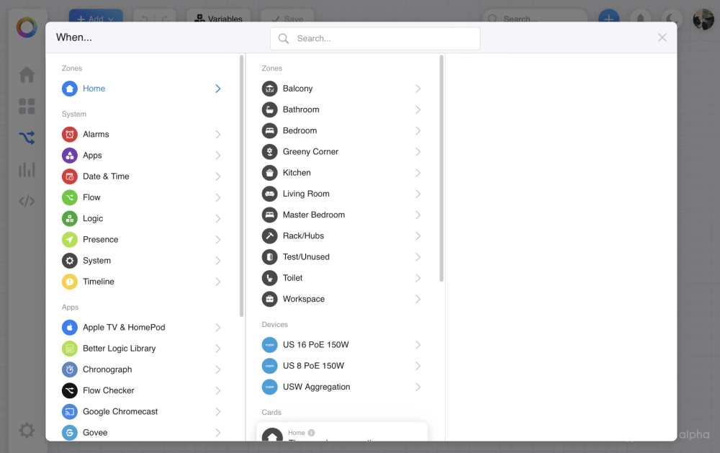Expand the Logic category arrow
The height and width of the screenshot is (453, 720).
[217, 219]
